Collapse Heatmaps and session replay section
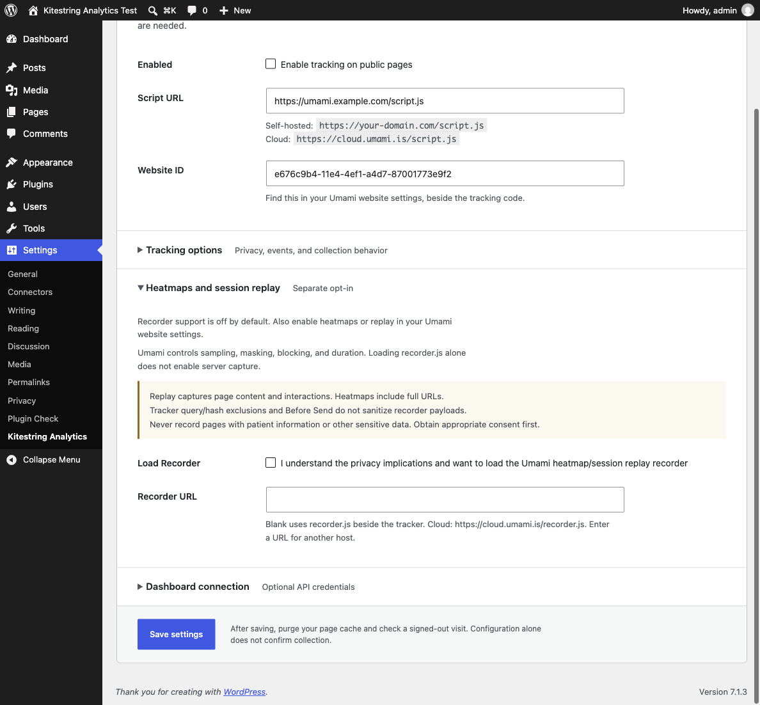The width and height of the screenshot is (760, 705). pos(209,288)
